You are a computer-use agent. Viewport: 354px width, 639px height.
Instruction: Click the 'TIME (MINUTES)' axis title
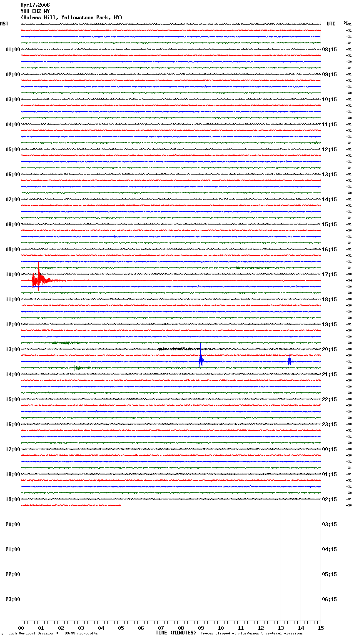[x=176, y=633]
